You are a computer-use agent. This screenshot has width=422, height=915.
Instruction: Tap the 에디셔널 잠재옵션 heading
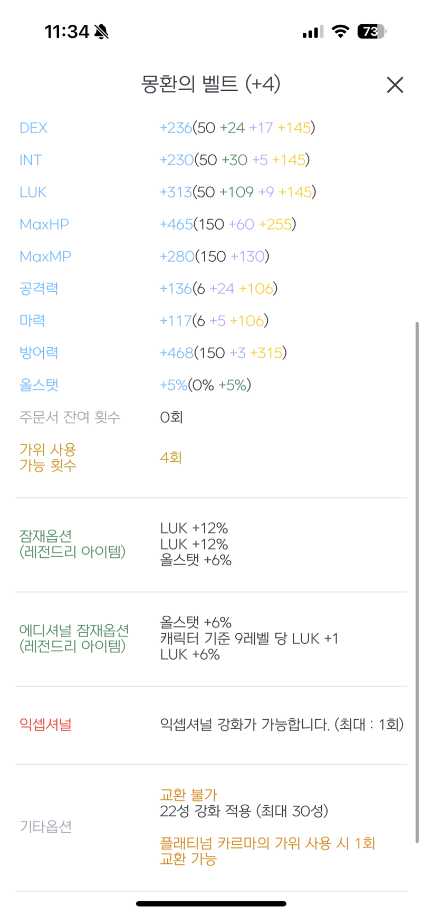pos(74,638)
